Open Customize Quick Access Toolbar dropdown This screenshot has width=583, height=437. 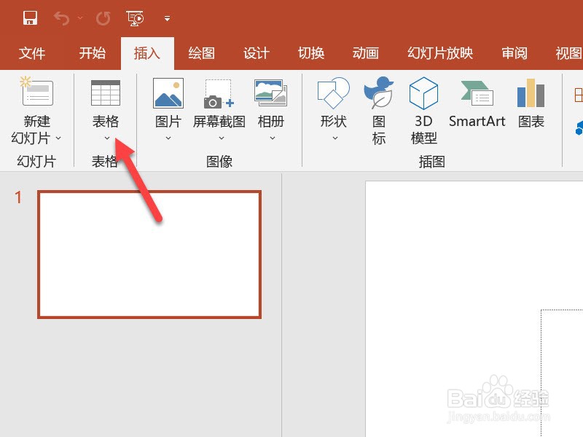click(168, 18)
